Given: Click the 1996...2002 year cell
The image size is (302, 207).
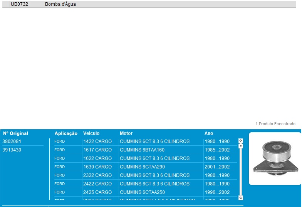Looking at the screenshot, I should pos(217,192).
